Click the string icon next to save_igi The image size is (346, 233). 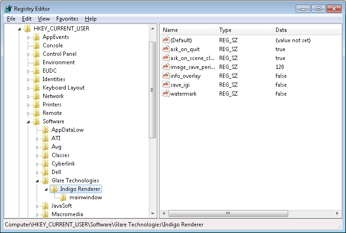pyautogui.click(x=165, y=85)
